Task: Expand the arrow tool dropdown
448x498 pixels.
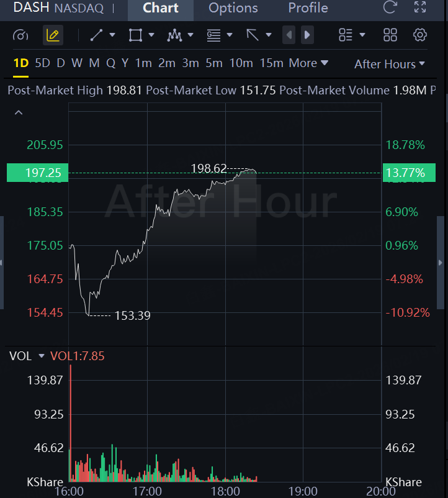Action: 269,35
